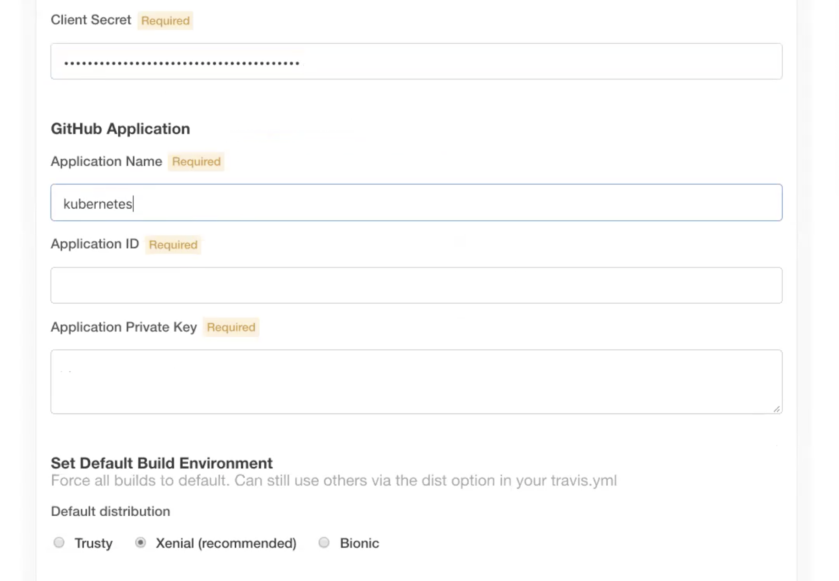Viewport: 839px width, 581px height.
Task: Click the Application Name field label
Action: 106,161
